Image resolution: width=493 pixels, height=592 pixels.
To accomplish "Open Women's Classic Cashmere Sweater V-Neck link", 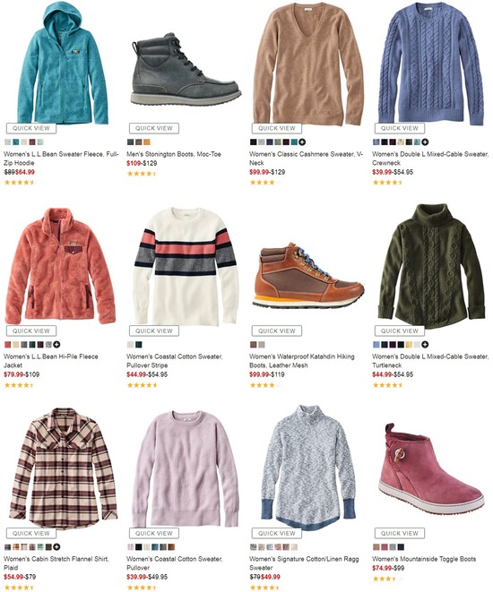I will pos(306,159).
